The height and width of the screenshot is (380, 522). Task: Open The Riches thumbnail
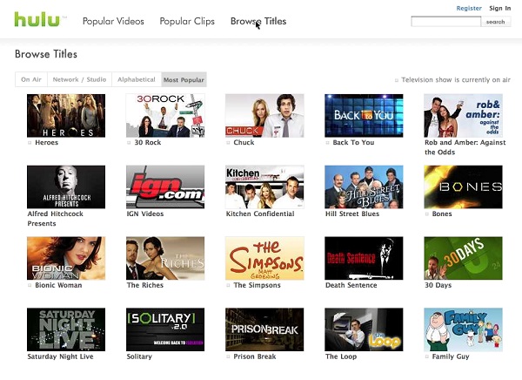[165, 258]
